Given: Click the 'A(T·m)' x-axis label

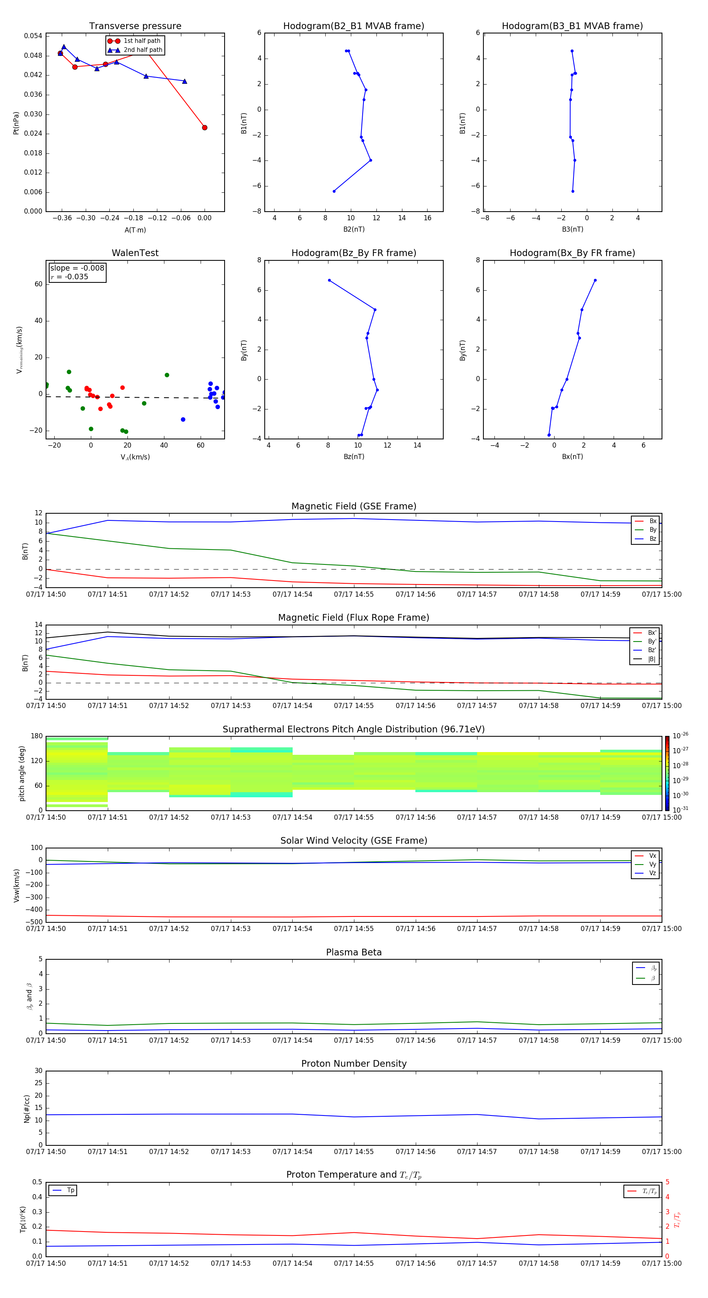Looking at the screenshot, I should 135,230.
